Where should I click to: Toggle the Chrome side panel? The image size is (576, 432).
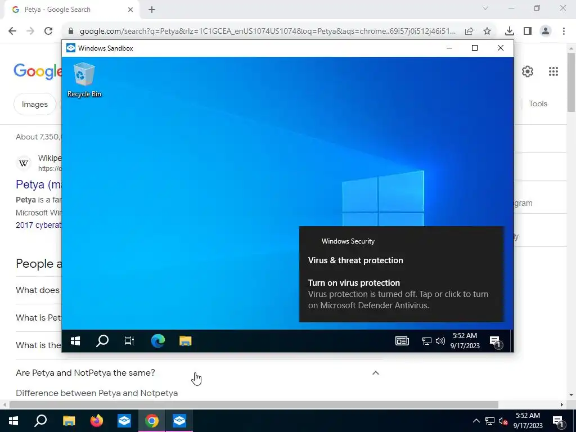[528, 31]
